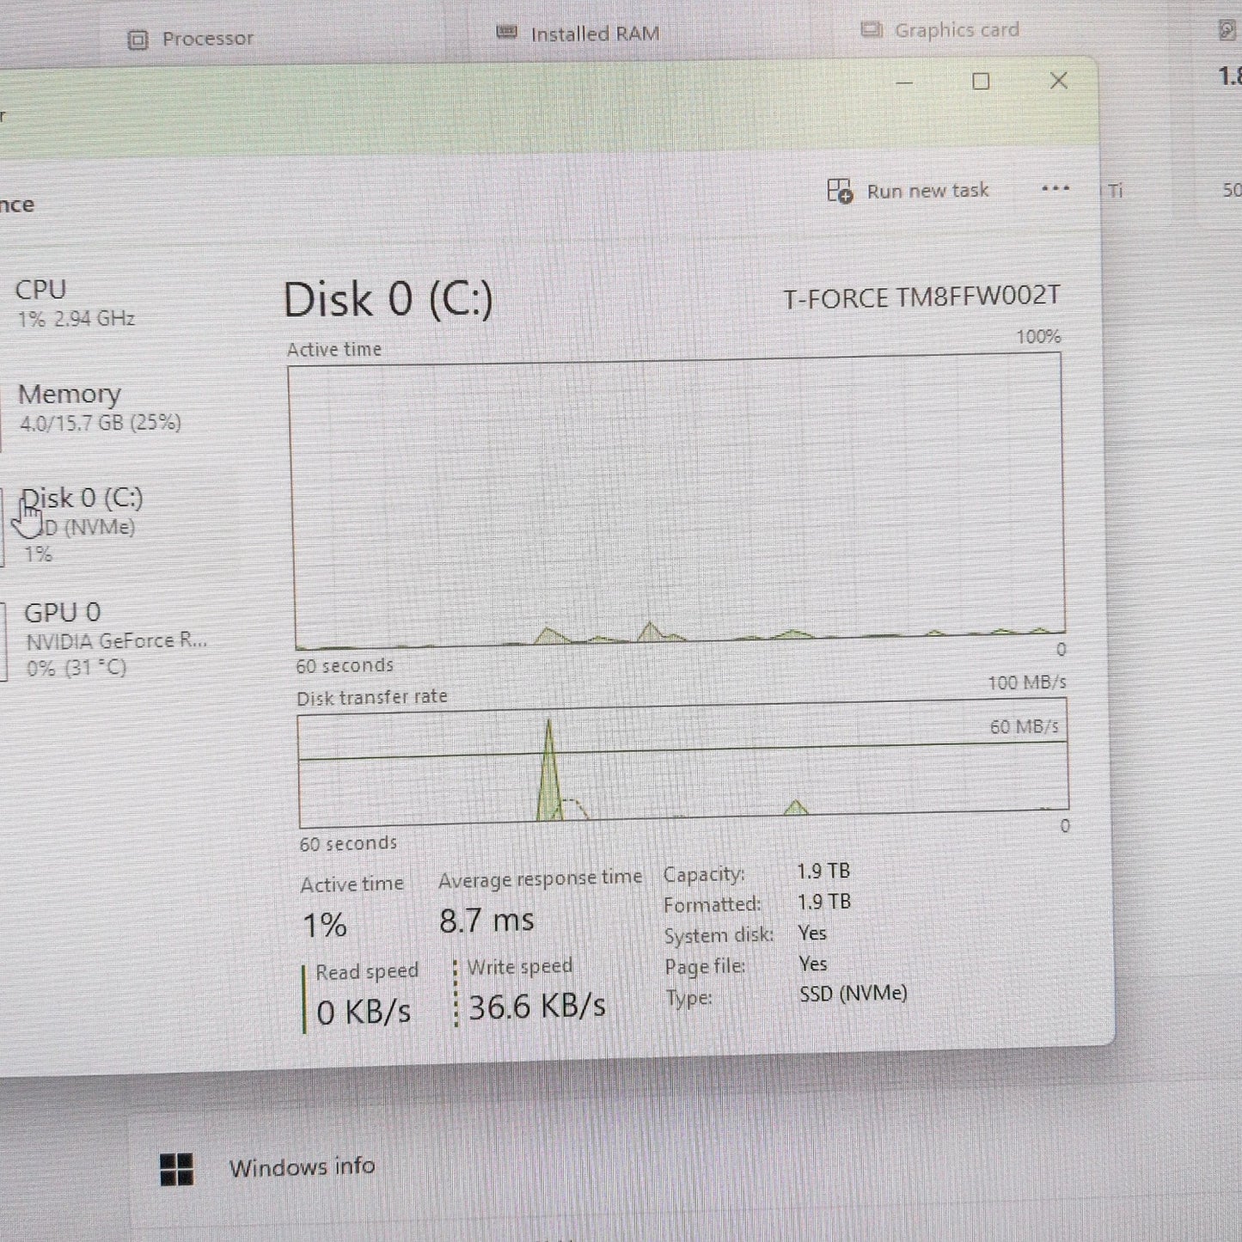Screen dimensions: 1242x1242
Task: Click the Disk 0 (C:) heading
Action: [388, 300]
